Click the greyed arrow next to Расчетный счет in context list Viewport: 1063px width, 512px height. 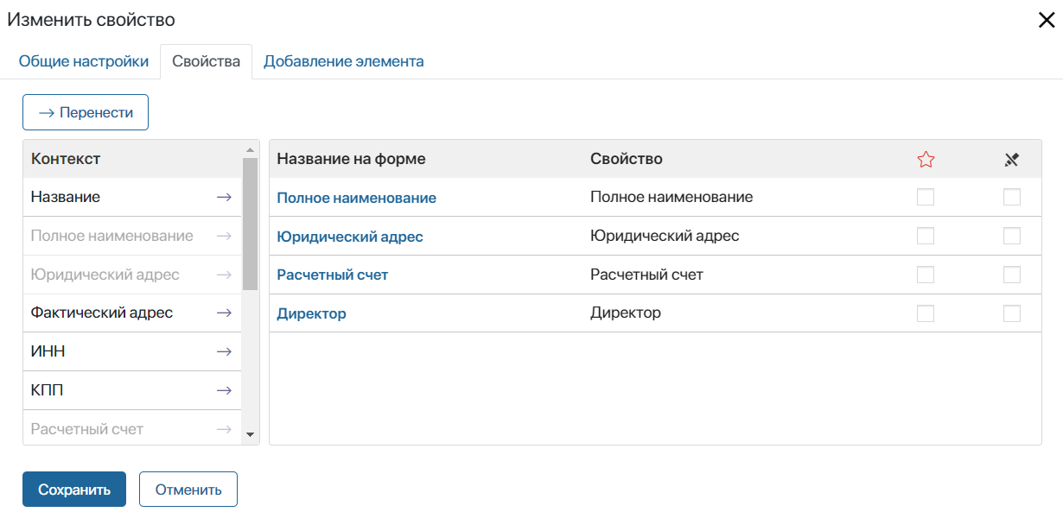tap(224, 429)
